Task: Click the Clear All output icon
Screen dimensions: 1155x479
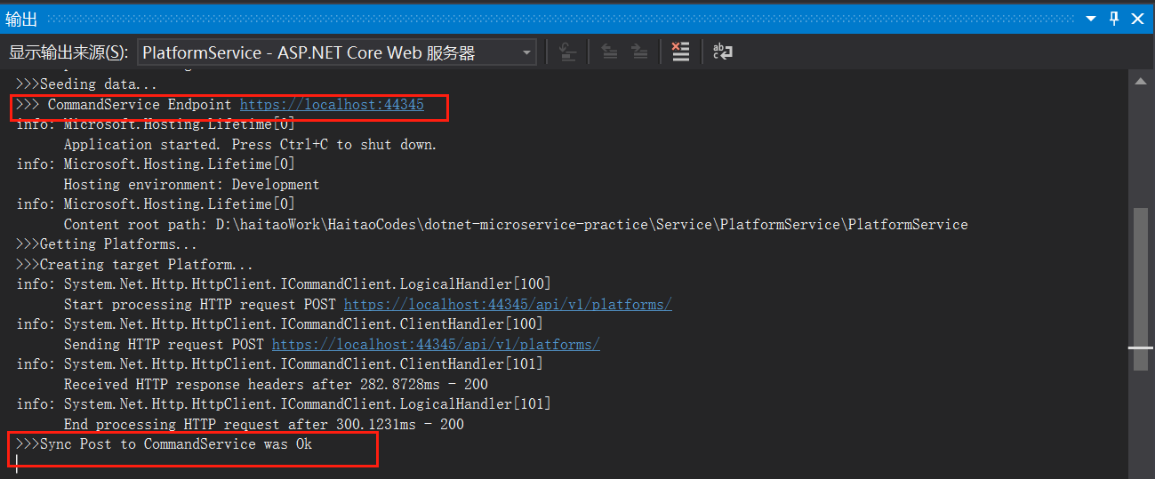Action: (680, 52)
